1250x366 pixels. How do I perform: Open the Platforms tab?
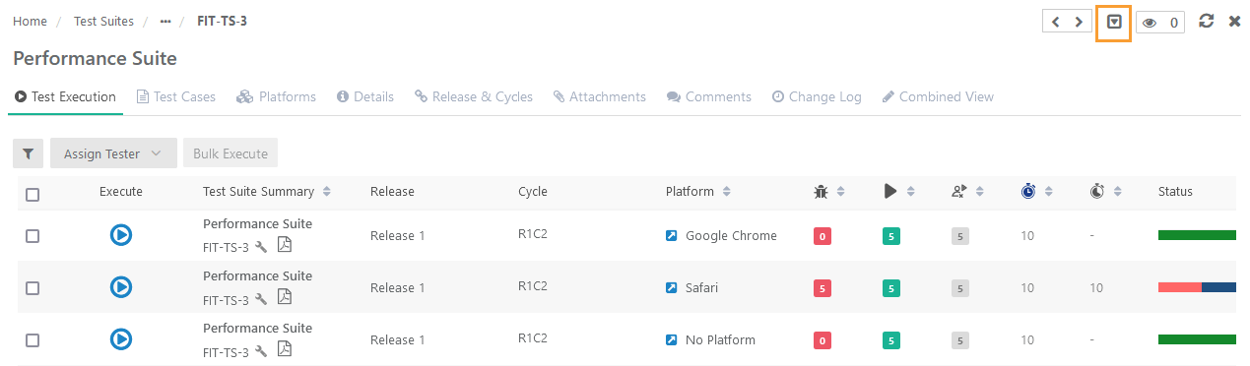click(277, 96)
